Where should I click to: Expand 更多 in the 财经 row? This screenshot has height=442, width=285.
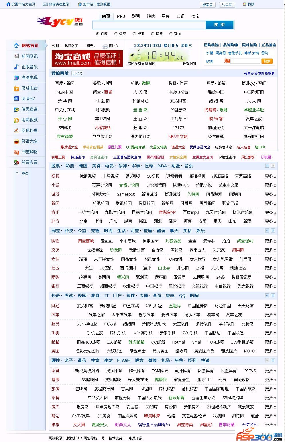coord(270,306)
